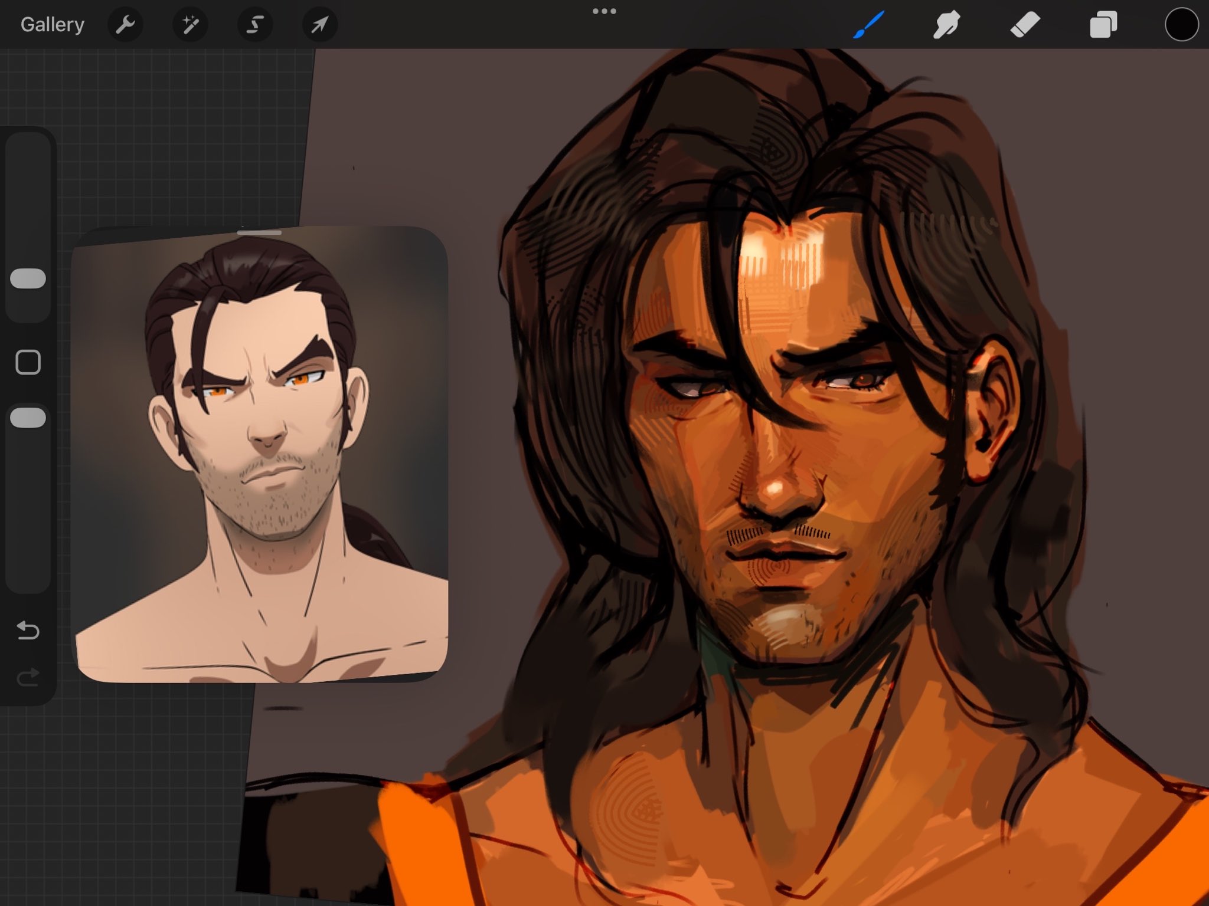Image resolution: width=1209 pixels, height=906 pixels.
Task: Open the Layers panel
Action: pyautogui.click(x=1103, y=25)
